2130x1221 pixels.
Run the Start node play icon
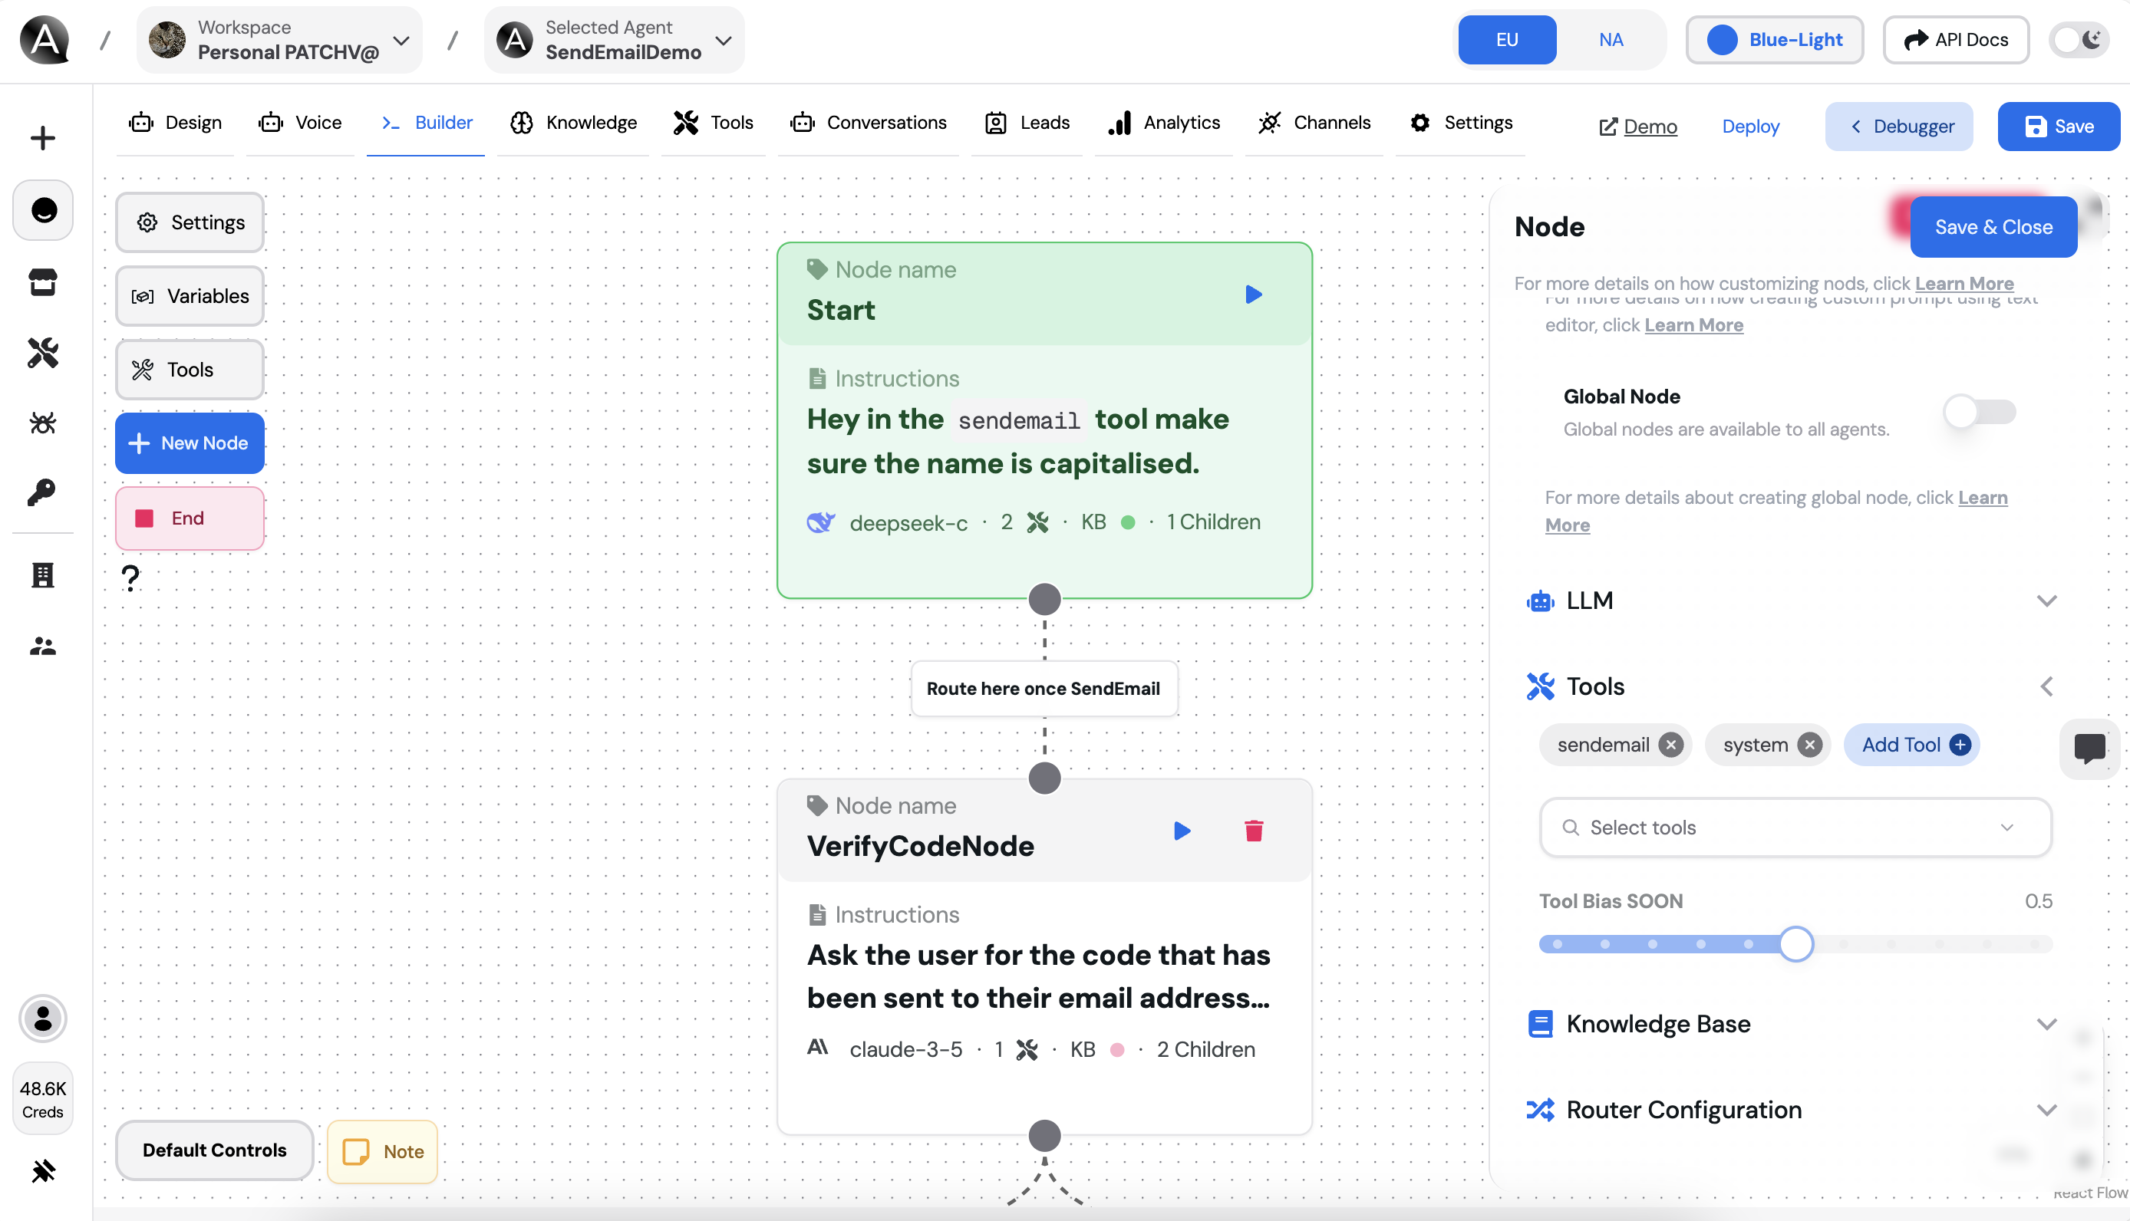click(x=1253, y=295)
